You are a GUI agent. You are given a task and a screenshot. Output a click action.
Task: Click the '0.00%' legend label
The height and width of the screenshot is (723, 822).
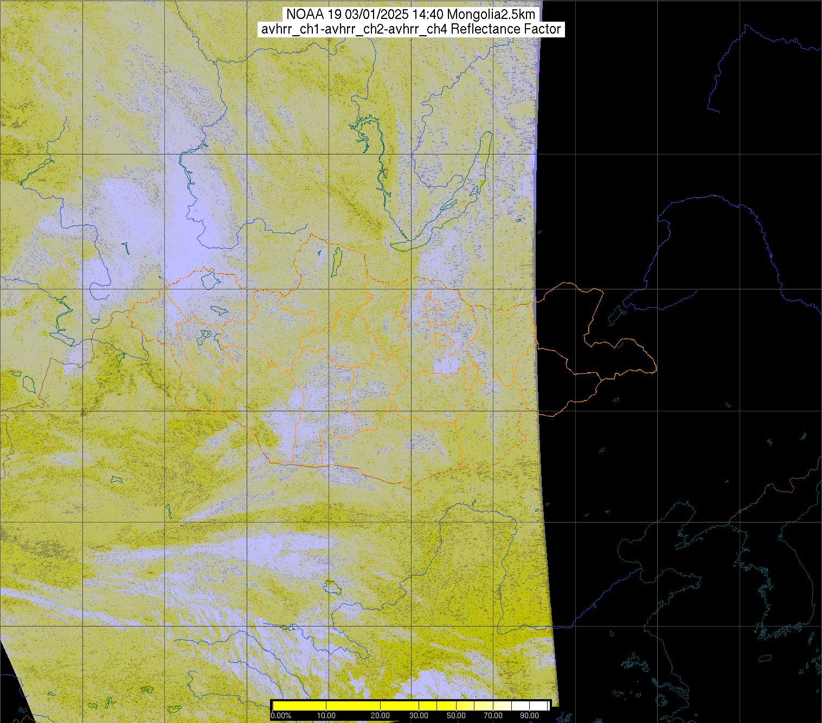[x=281, y=716]
